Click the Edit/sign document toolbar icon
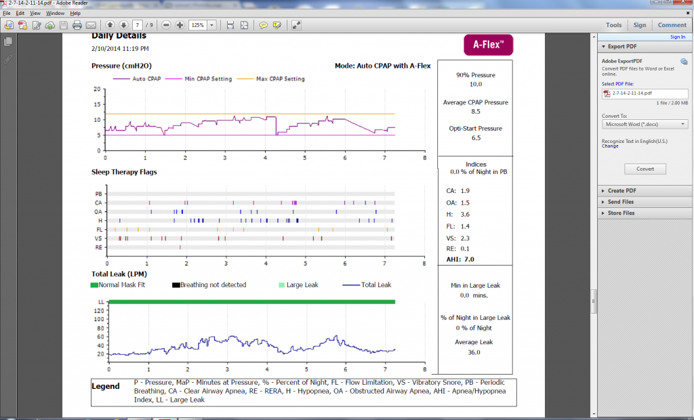This screenshot has height=420, width=694. pos(37,25)
